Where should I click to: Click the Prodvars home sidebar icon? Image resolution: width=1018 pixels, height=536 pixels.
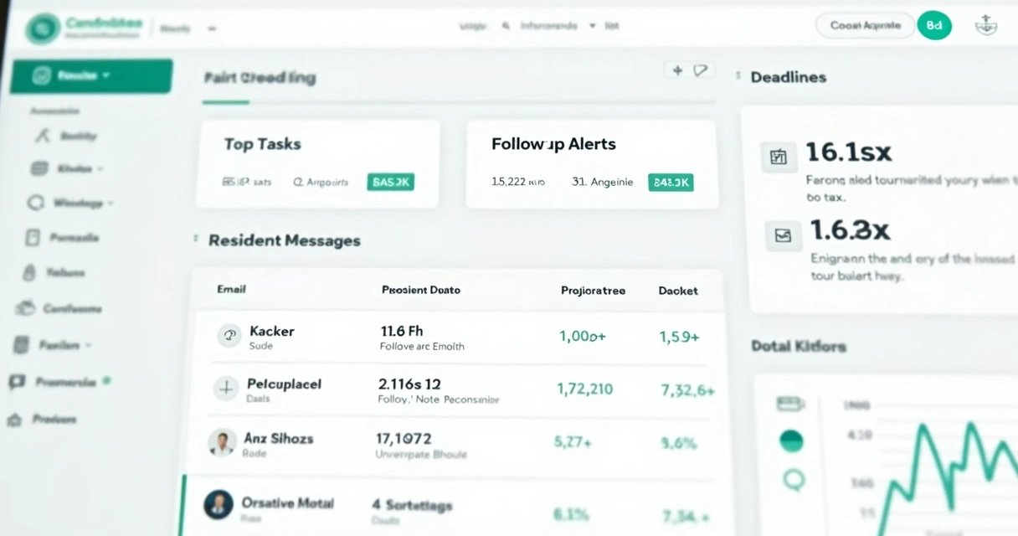point(13,420)
